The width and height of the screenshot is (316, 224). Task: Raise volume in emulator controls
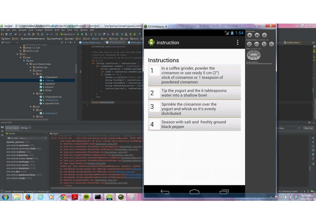[x=257, y=35]
